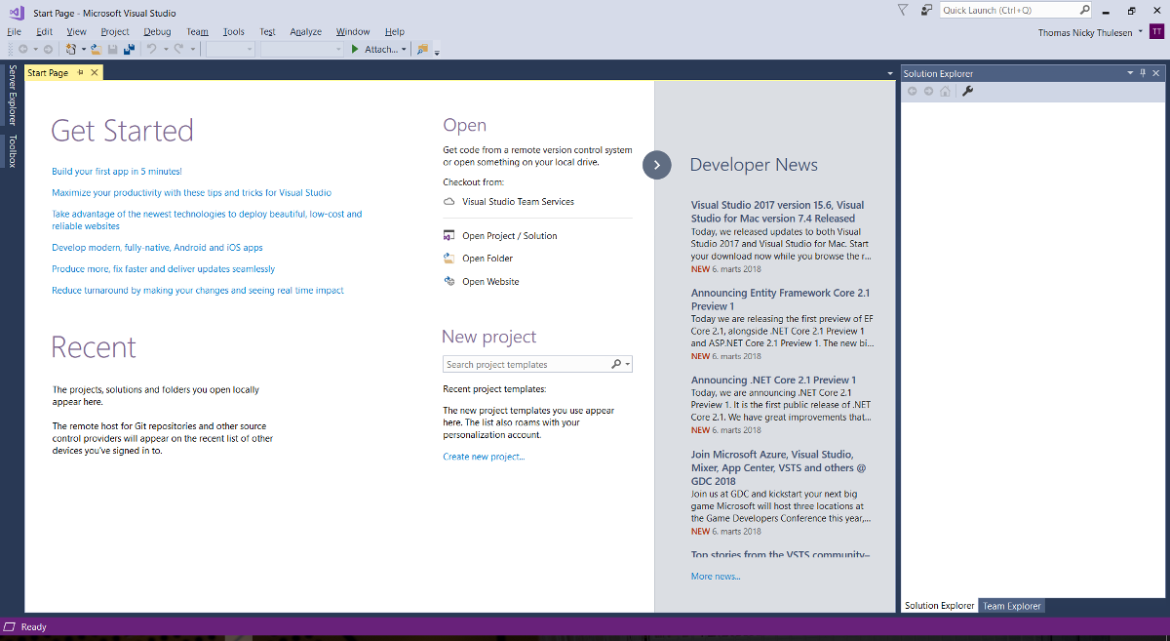Image resolution: width=1170 pixels, height=641 pixels.
Task: Toggle pin on the Start Page tab
Action: [x=81, y=73]
